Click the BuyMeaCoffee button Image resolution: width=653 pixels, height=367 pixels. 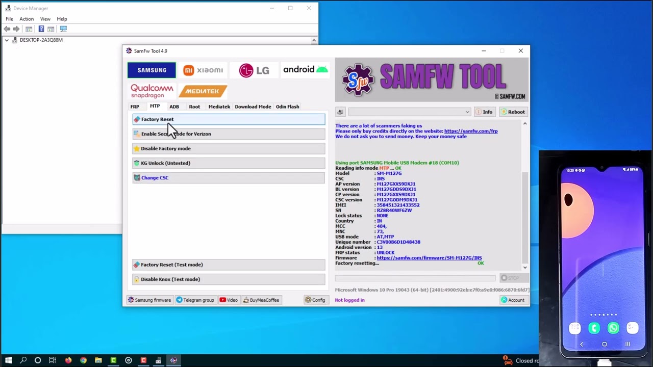tap(261, 300)
